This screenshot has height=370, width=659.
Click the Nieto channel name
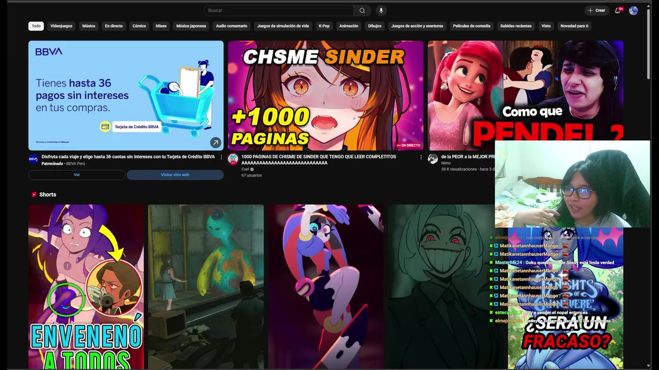pos(446,163)
